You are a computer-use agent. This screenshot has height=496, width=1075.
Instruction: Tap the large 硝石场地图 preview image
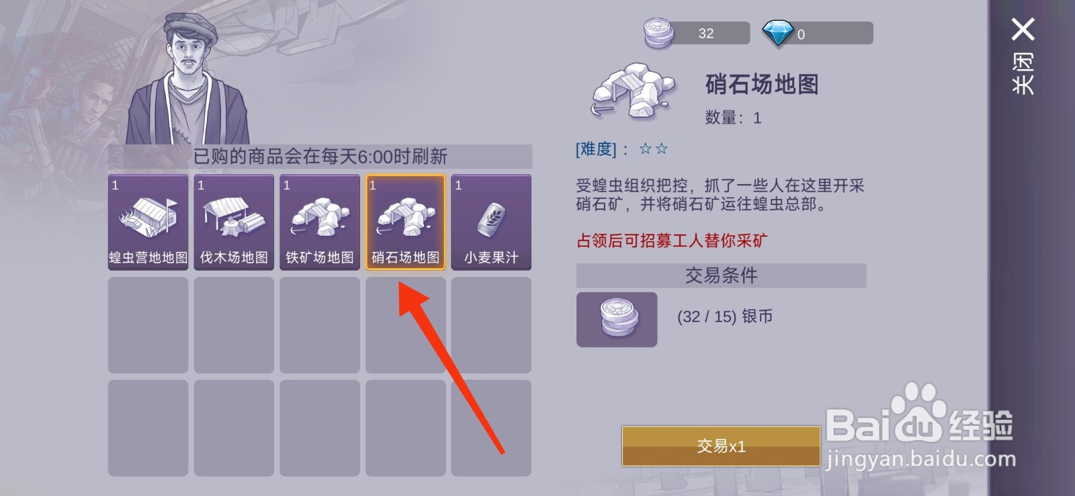[x=633, y=92]
